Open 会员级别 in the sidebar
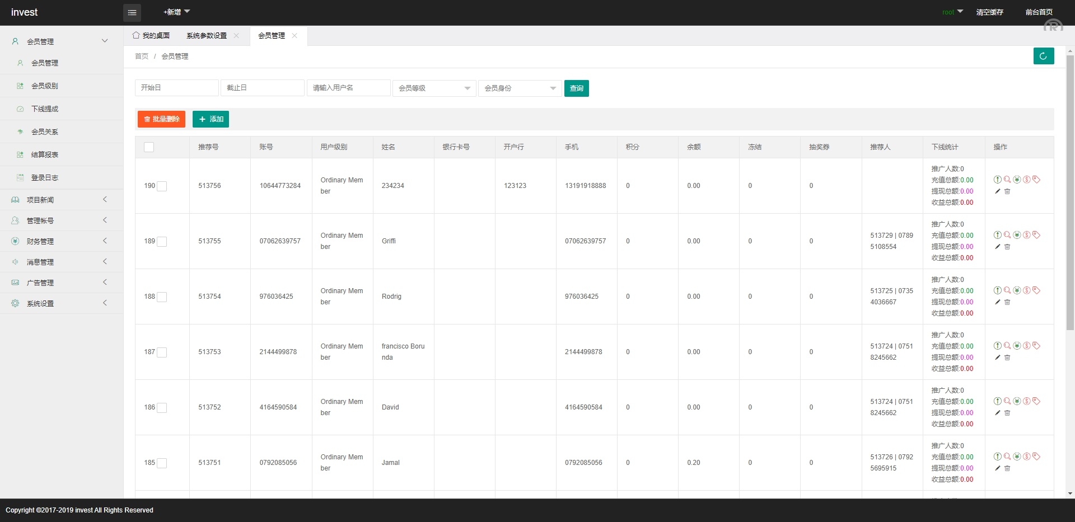The height and width of the screenshot is (522, 1075). point(45,86)
